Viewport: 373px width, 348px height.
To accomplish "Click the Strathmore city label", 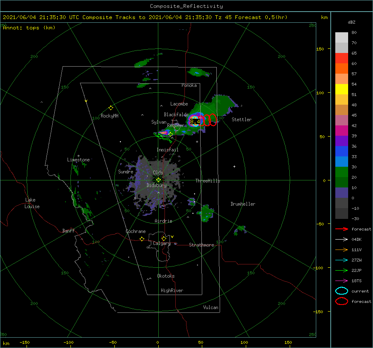I will 201,245.
